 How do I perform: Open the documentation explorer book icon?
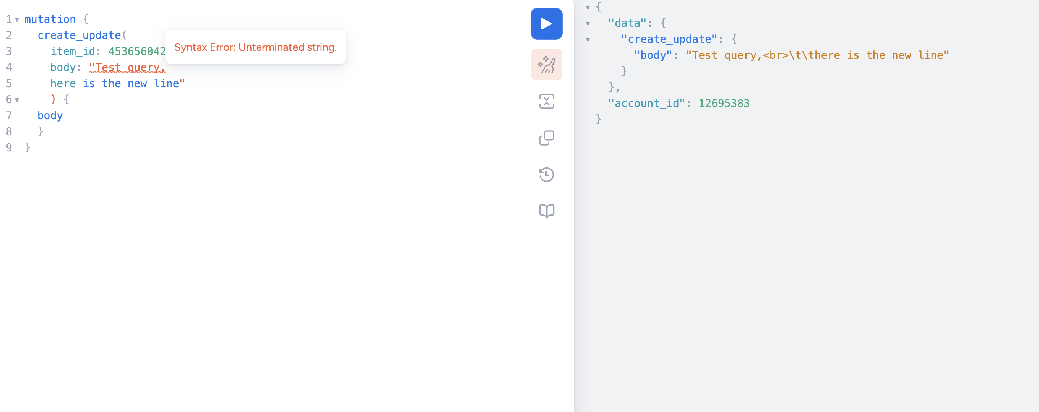(x=546, y=211)
